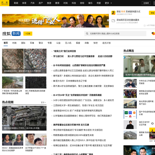Open 演员王安宇 portrait thumbnail
The height and width of the screenshot is (155, 155).
130,125
